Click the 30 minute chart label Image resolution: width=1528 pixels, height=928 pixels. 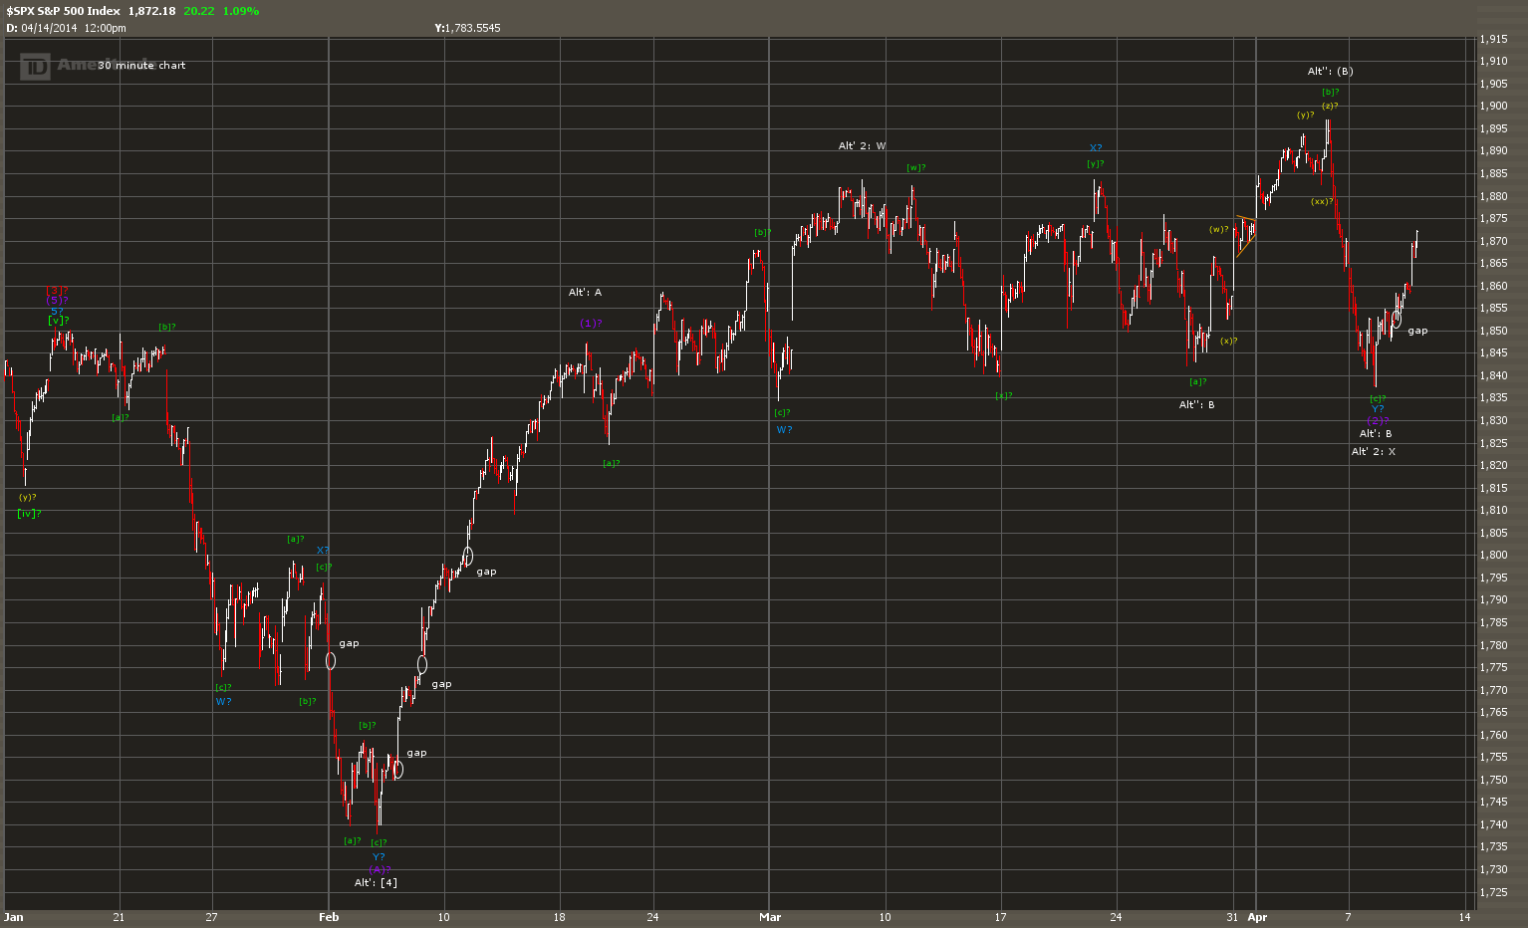coord(141,66)
